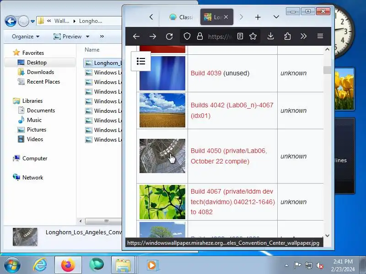Screen dimensions: 366x274
Task: Reload the current Firefox page
Action: click(169, 37)
